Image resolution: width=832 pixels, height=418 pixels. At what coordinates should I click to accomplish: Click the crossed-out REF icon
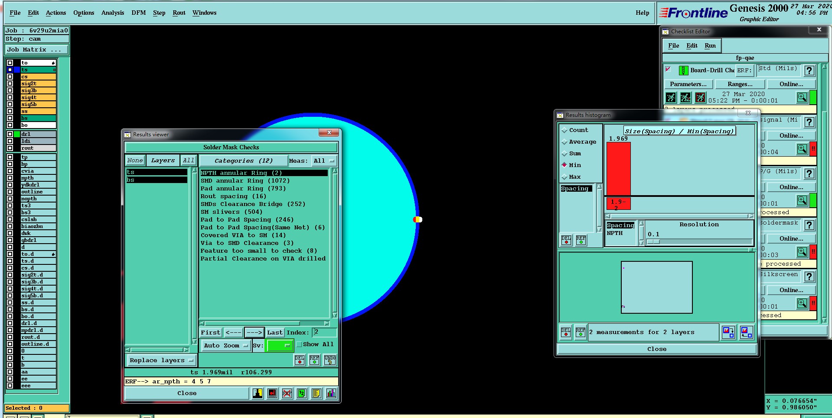coord(287,393)
